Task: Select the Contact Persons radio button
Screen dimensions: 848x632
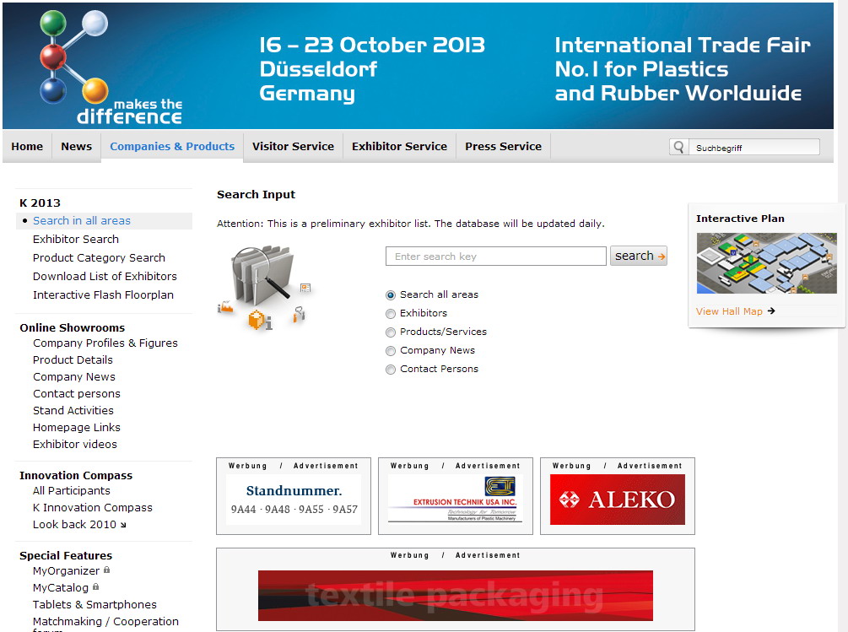Action: pos(391,370)
